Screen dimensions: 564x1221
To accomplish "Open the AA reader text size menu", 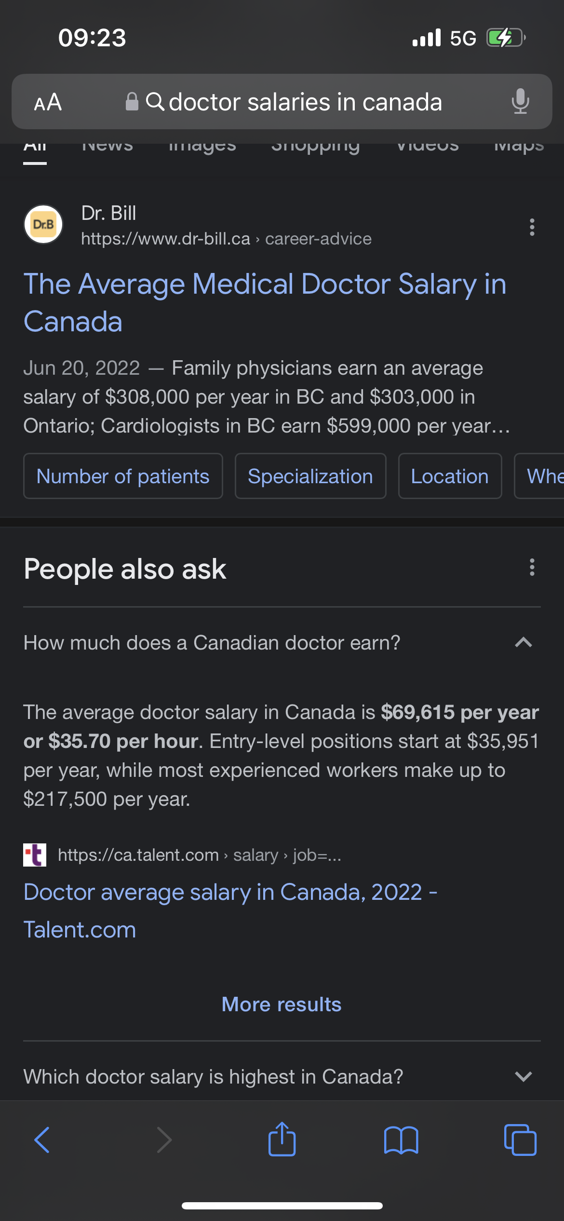I will click(48, 102).
